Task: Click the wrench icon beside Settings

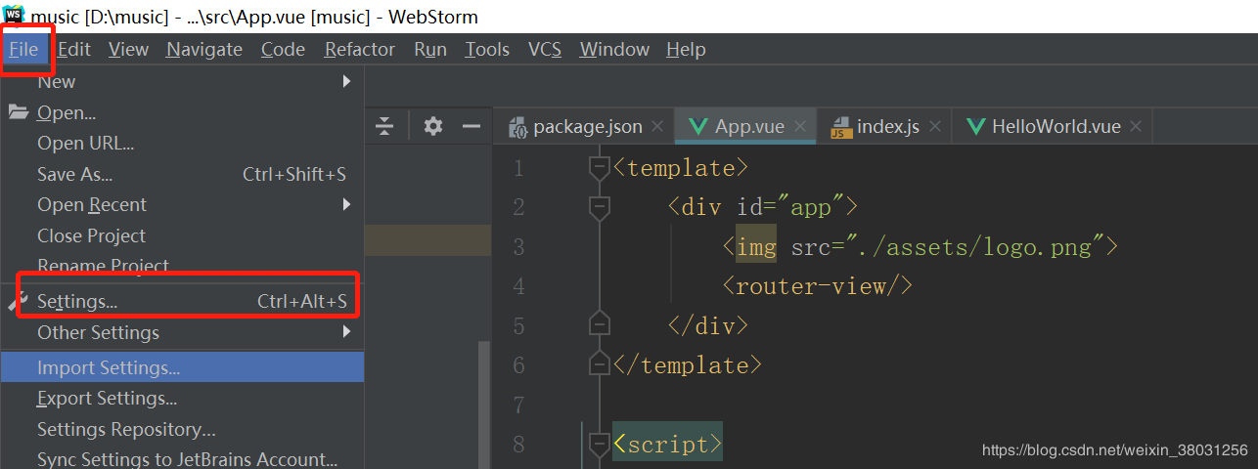Action: click(18, 301)
